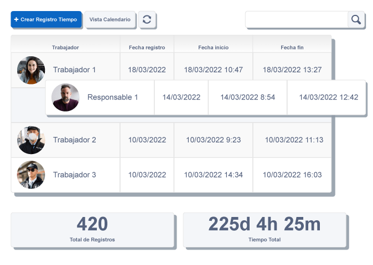This screenshot has height=265, width=373.
Task: Open Trabajador 3 avatar photo
Action: [31, 175]
